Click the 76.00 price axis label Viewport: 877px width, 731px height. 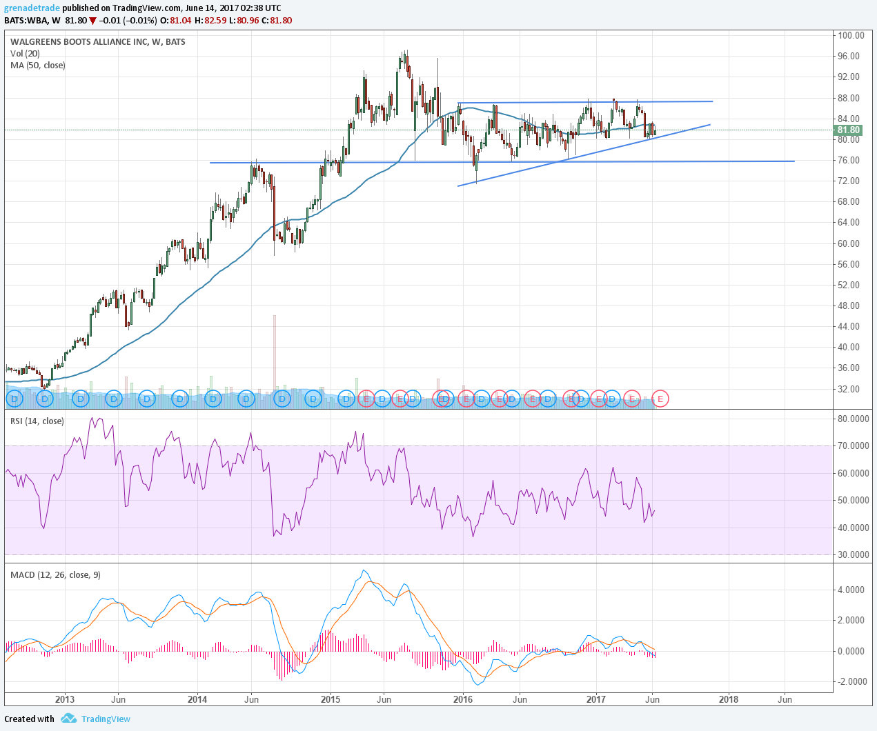pos(850,160)
